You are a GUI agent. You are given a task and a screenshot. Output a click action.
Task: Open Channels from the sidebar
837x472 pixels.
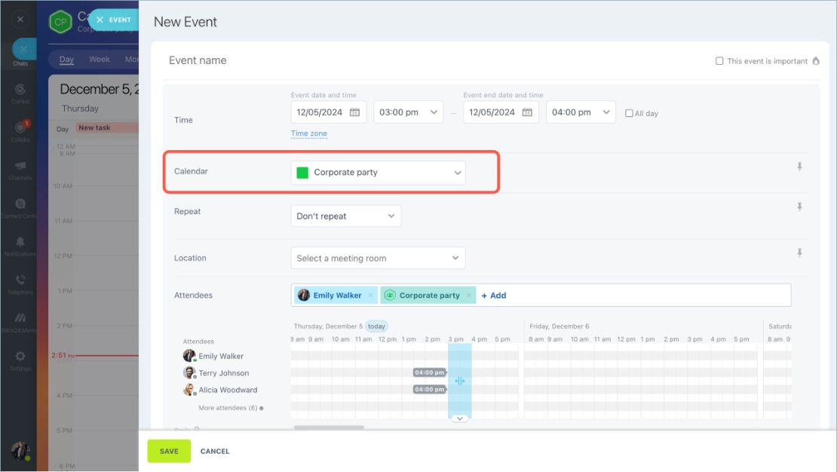(20, 169)
